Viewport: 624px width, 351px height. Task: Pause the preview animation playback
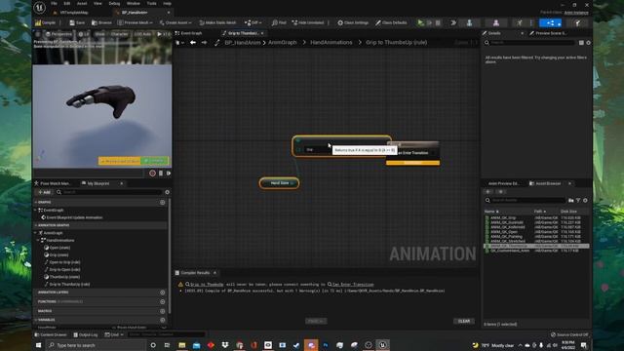pos(161,174)
